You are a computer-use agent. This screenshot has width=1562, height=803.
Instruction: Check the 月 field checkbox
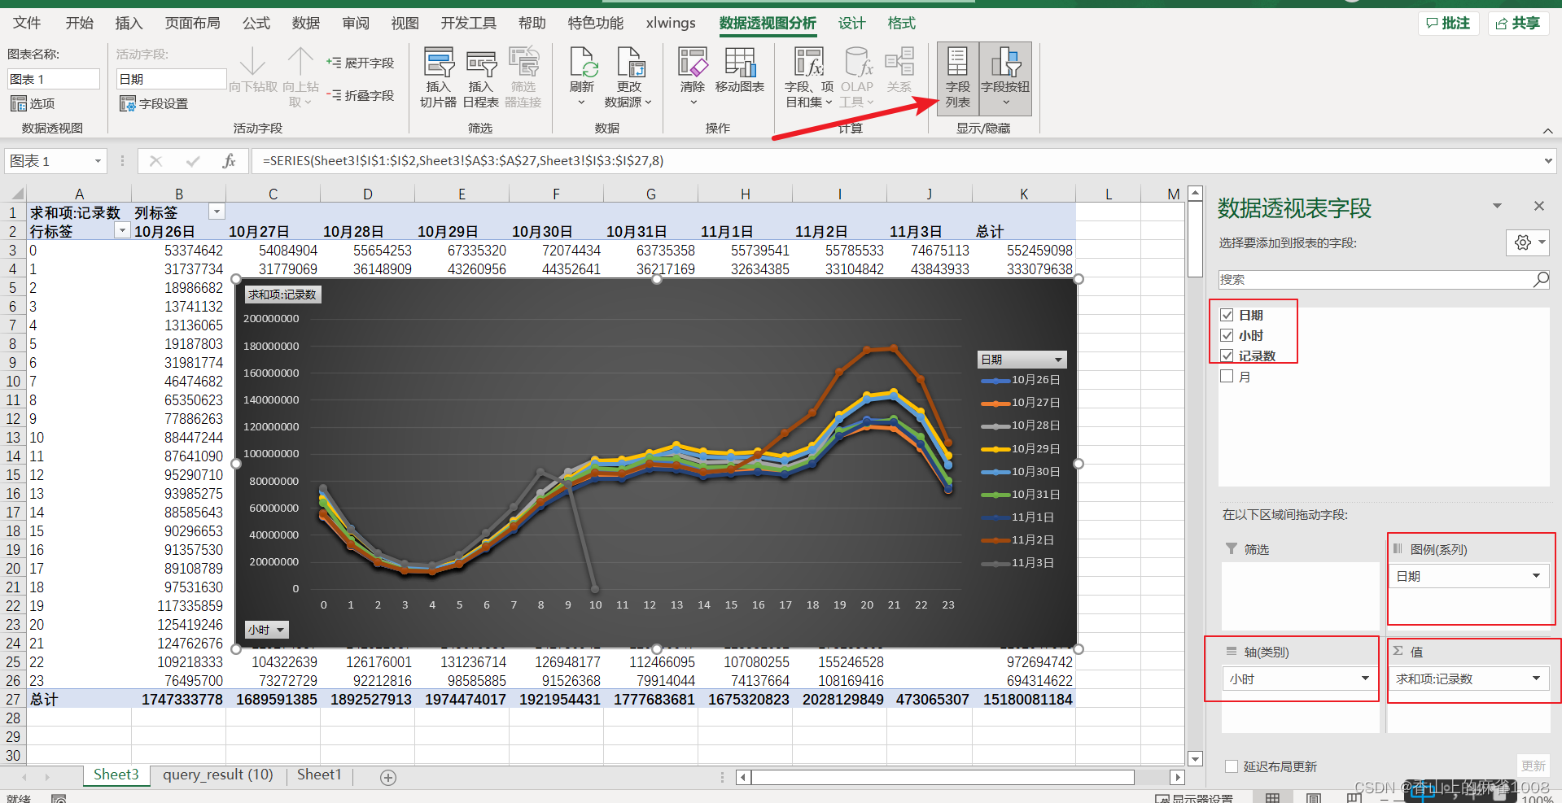pyautogui.click(x=1227, y=376)
